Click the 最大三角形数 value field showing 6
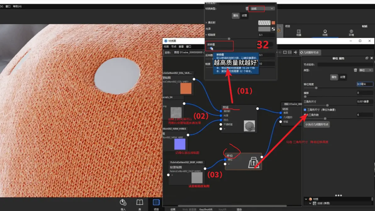 coord(365,115)
